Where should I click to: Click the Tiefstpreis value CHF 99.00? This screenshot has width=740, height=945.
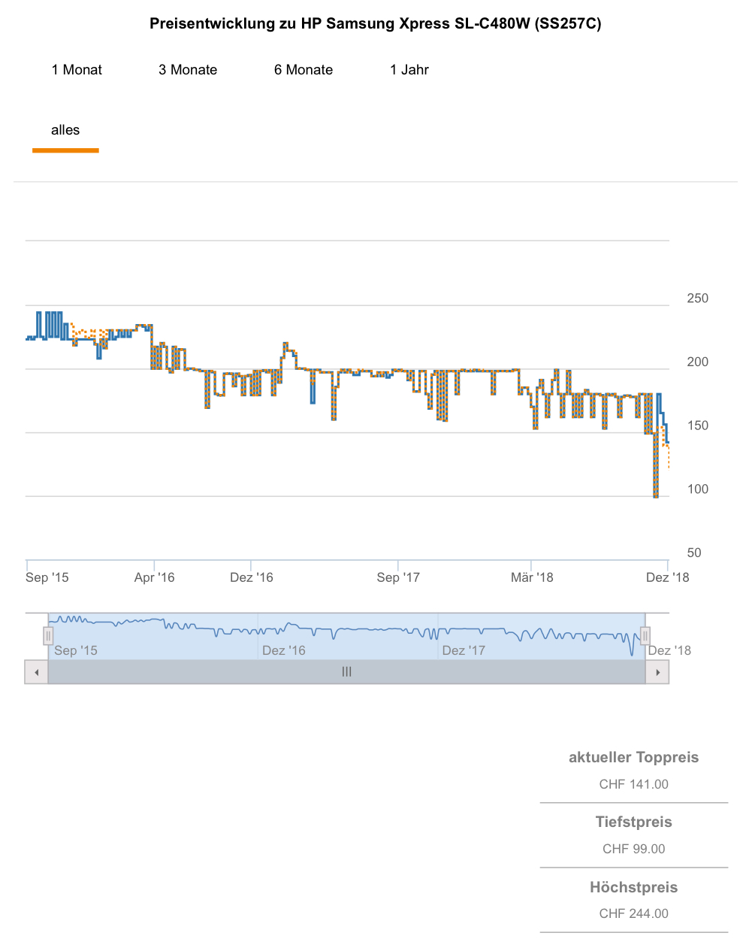pyautogui.click(x=633, y=849)
